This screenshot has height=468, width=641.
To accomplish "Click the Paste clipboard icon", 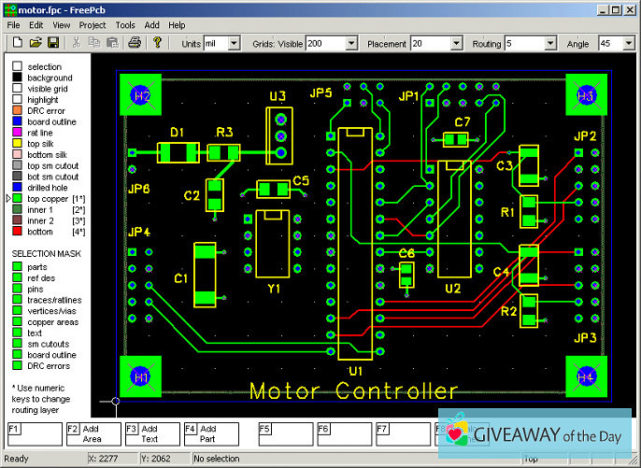I will [112, 43].
